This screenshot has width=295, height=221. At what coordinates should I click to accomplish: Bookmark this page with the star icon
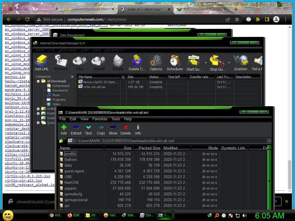[x=237, y=19]
